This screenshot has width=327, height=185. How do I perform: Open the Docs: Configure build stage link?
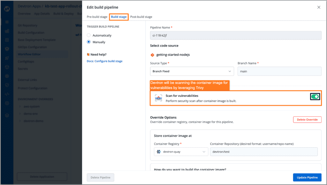[104, 60]
